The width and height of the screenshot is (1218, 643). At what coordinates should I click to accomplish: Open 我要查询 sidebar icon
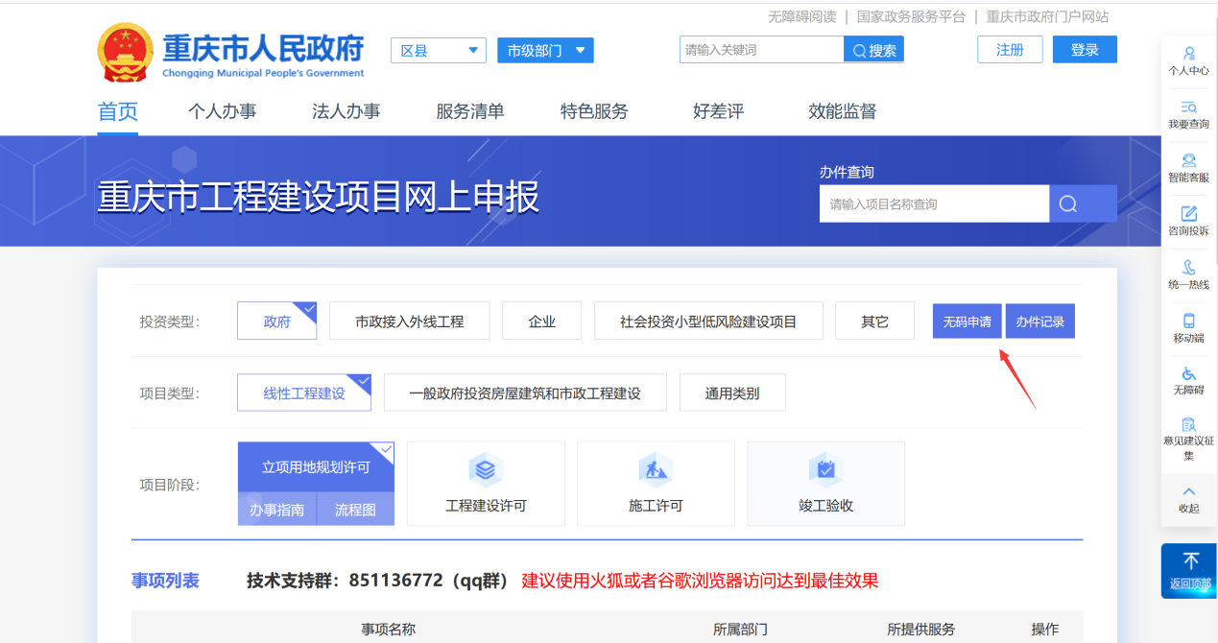click(x=1188, y=114)
